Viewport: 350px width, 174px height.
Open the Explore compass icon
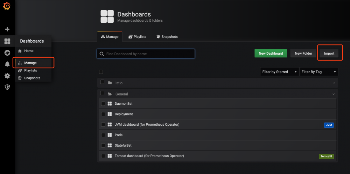tap(7, 53)
